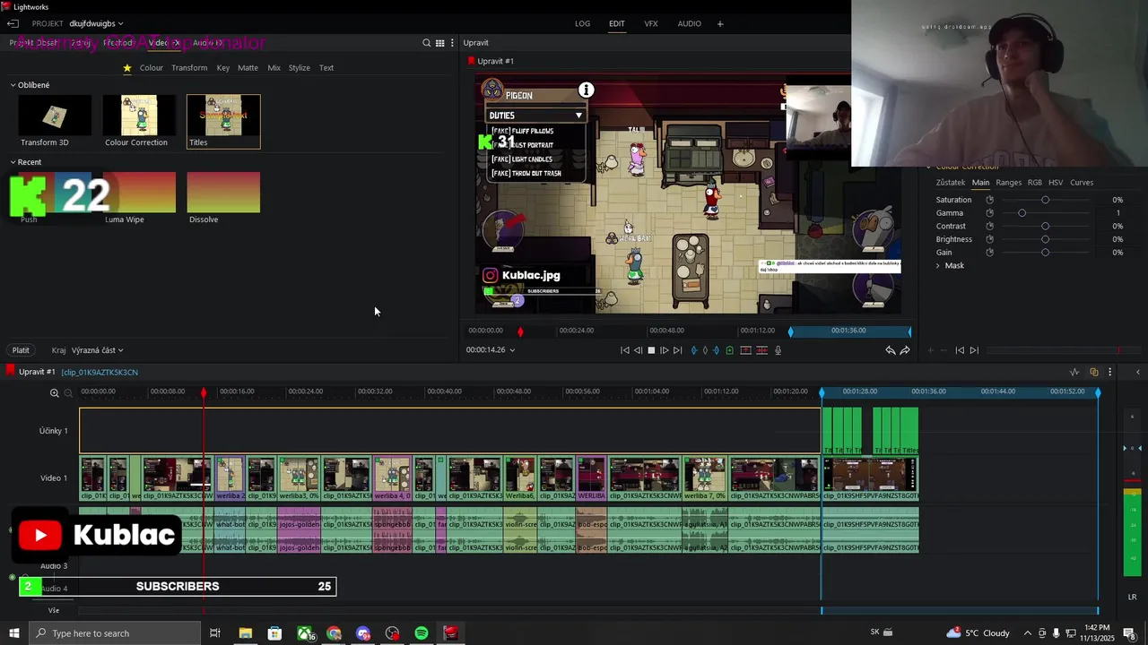Switch to the VFX workspace tab
Viewport: 1148px width, 645px height.
651,23
